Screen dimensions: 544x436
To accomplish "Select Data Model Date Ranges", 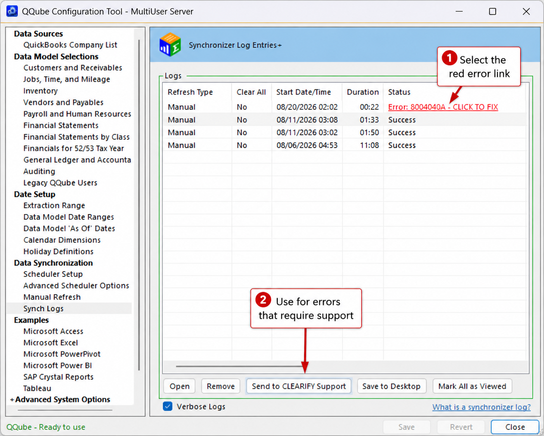I will click(69, 217).
